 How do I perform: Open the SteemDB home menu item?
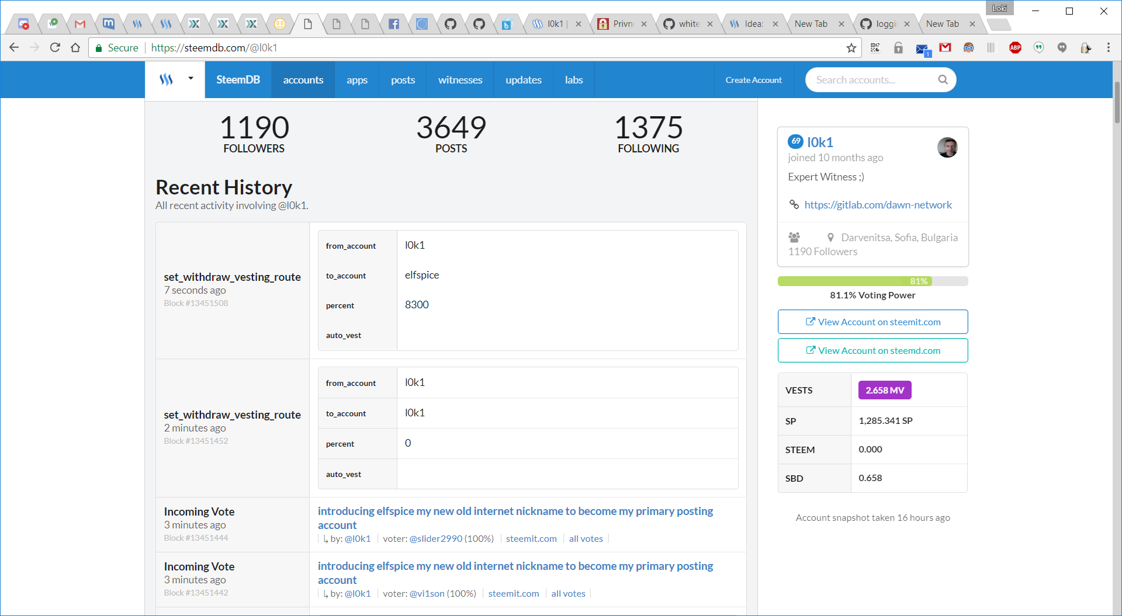[238, 80]
